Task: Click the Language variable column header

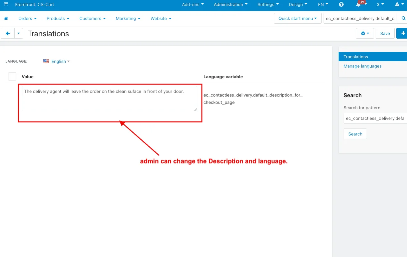Action: (x=223, y=77)
